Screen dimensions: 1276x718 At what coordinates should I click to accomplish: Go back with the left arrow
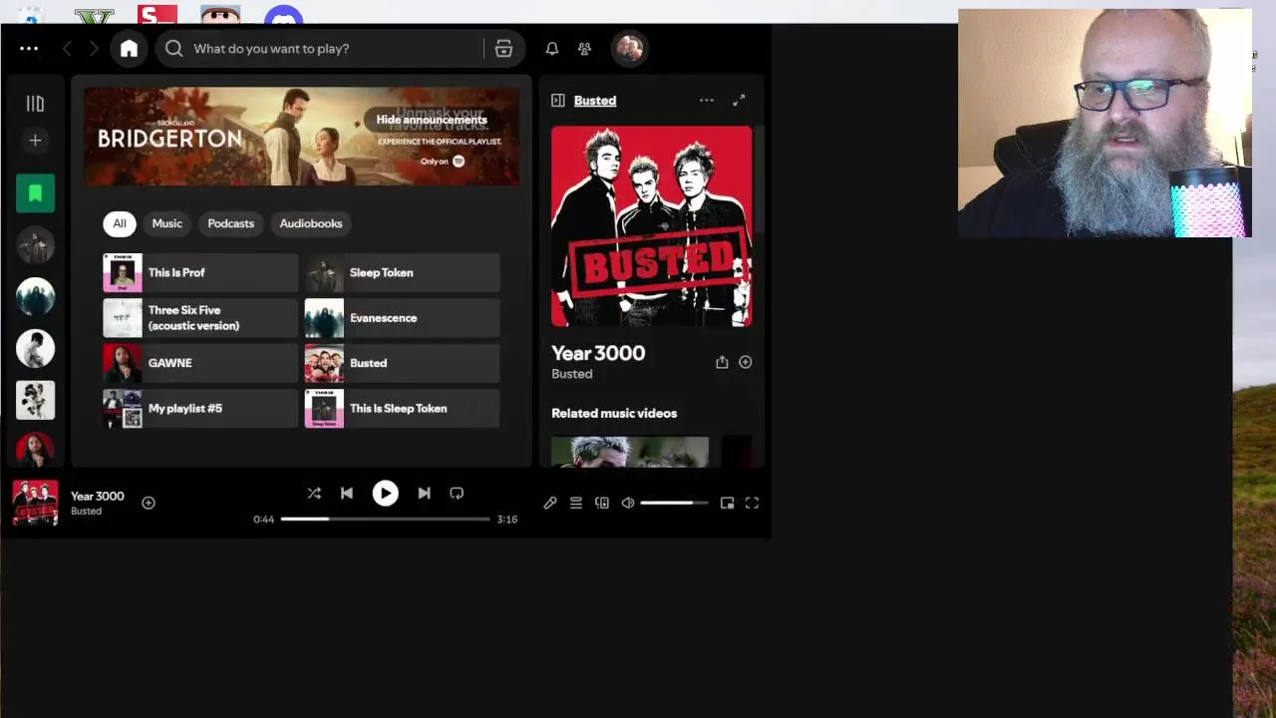click(67, 48)
